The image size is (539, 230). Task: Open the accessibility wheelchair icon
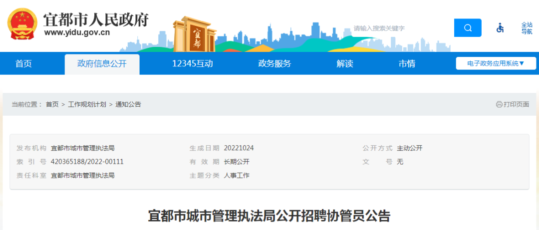[500, 28]
